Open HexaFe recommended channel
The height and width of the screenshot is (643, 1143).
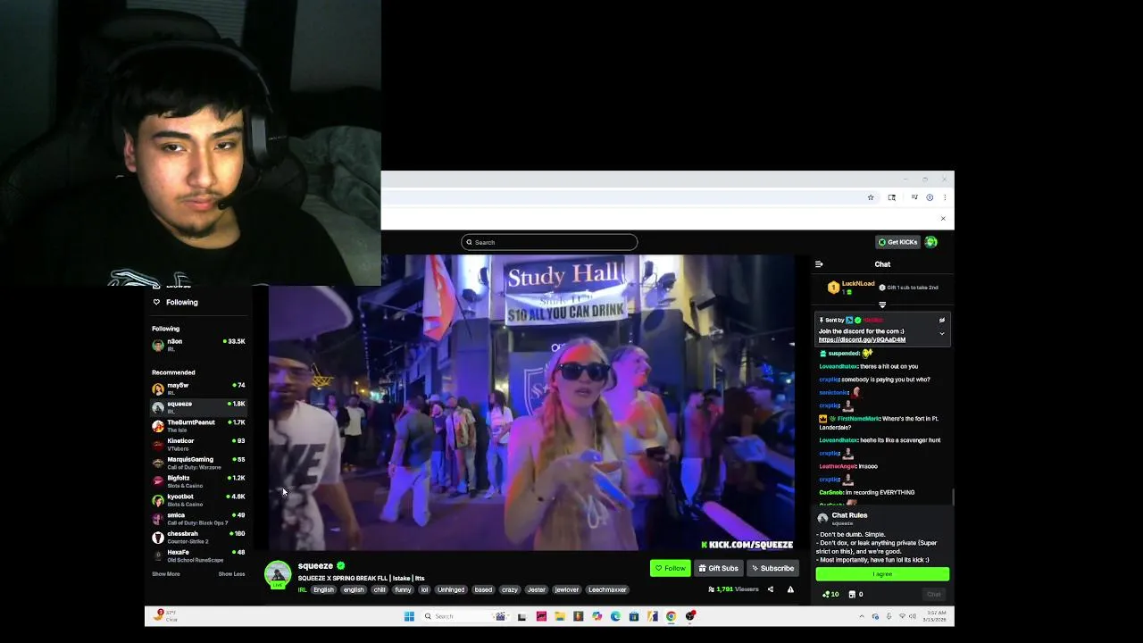point(198,556)
